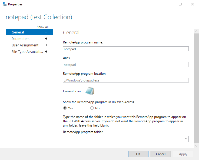Select the General page in sidebar
The height and width of the screenshot is (160, 199).
pyautogui.click(x=18, y=32)
